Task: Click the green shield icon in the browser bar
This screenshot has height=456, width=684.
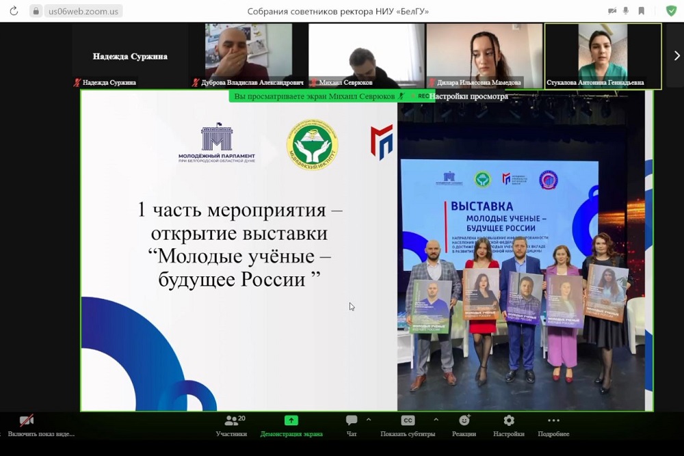Action: tap(671, 11)
